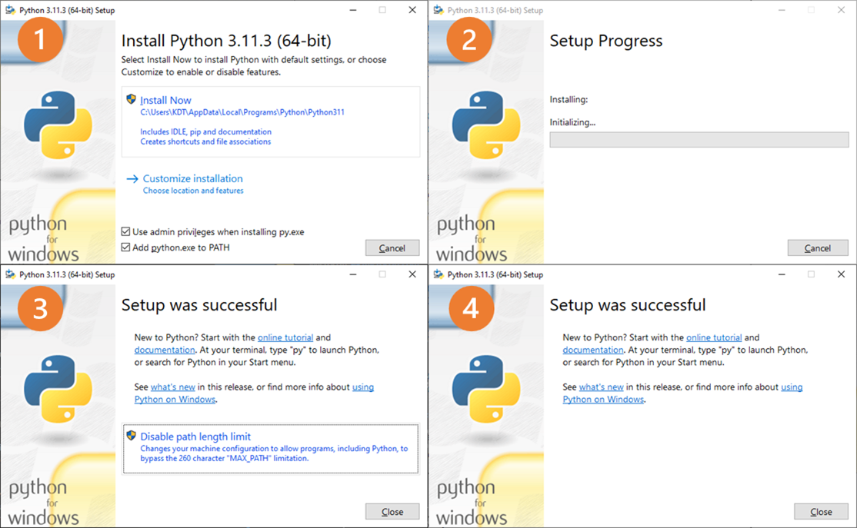Screen dimensions: 857x528
Task: Click the install path C:\Users\KDT\AppData text
Action: coord(242,112)
